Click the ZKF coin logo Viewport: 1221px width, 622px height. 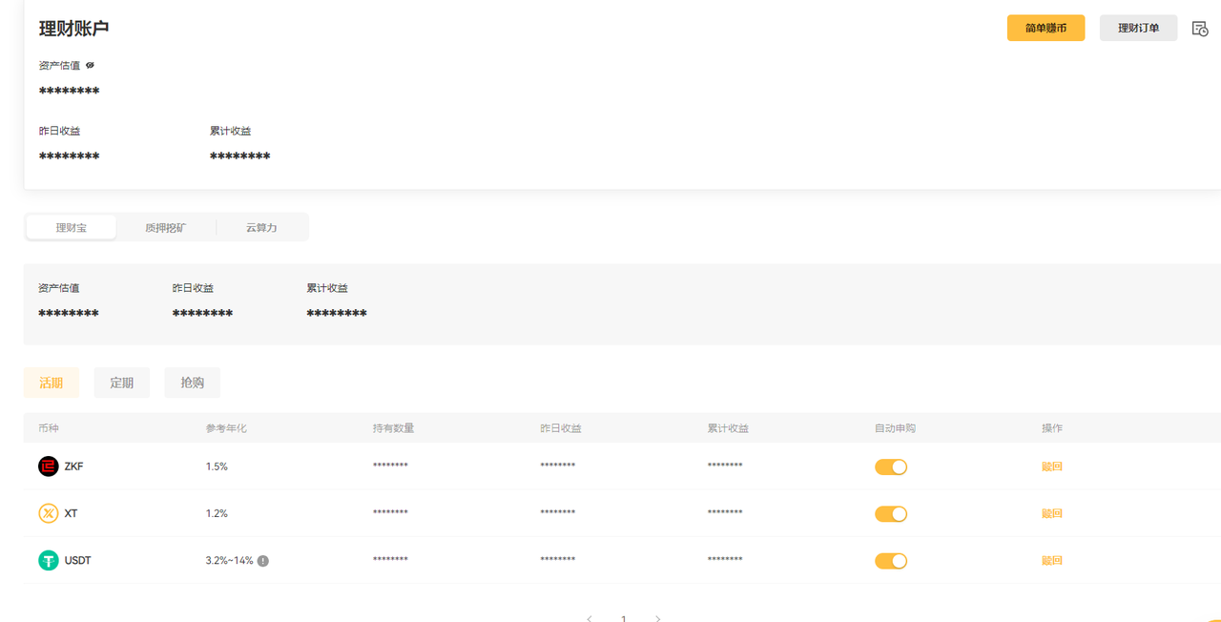[49, 466]
